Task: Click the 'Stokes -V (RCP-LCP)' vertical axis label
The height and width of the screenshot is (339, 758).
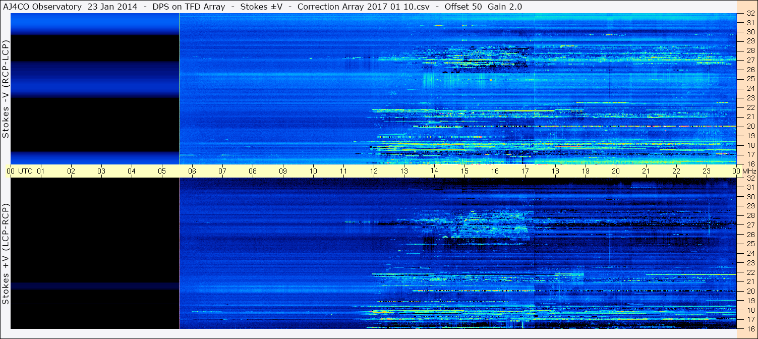Action: (x=6, y=89)
